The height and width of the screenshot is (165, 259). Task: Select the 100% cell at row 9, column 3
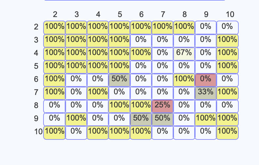click(x=76, y=119)
